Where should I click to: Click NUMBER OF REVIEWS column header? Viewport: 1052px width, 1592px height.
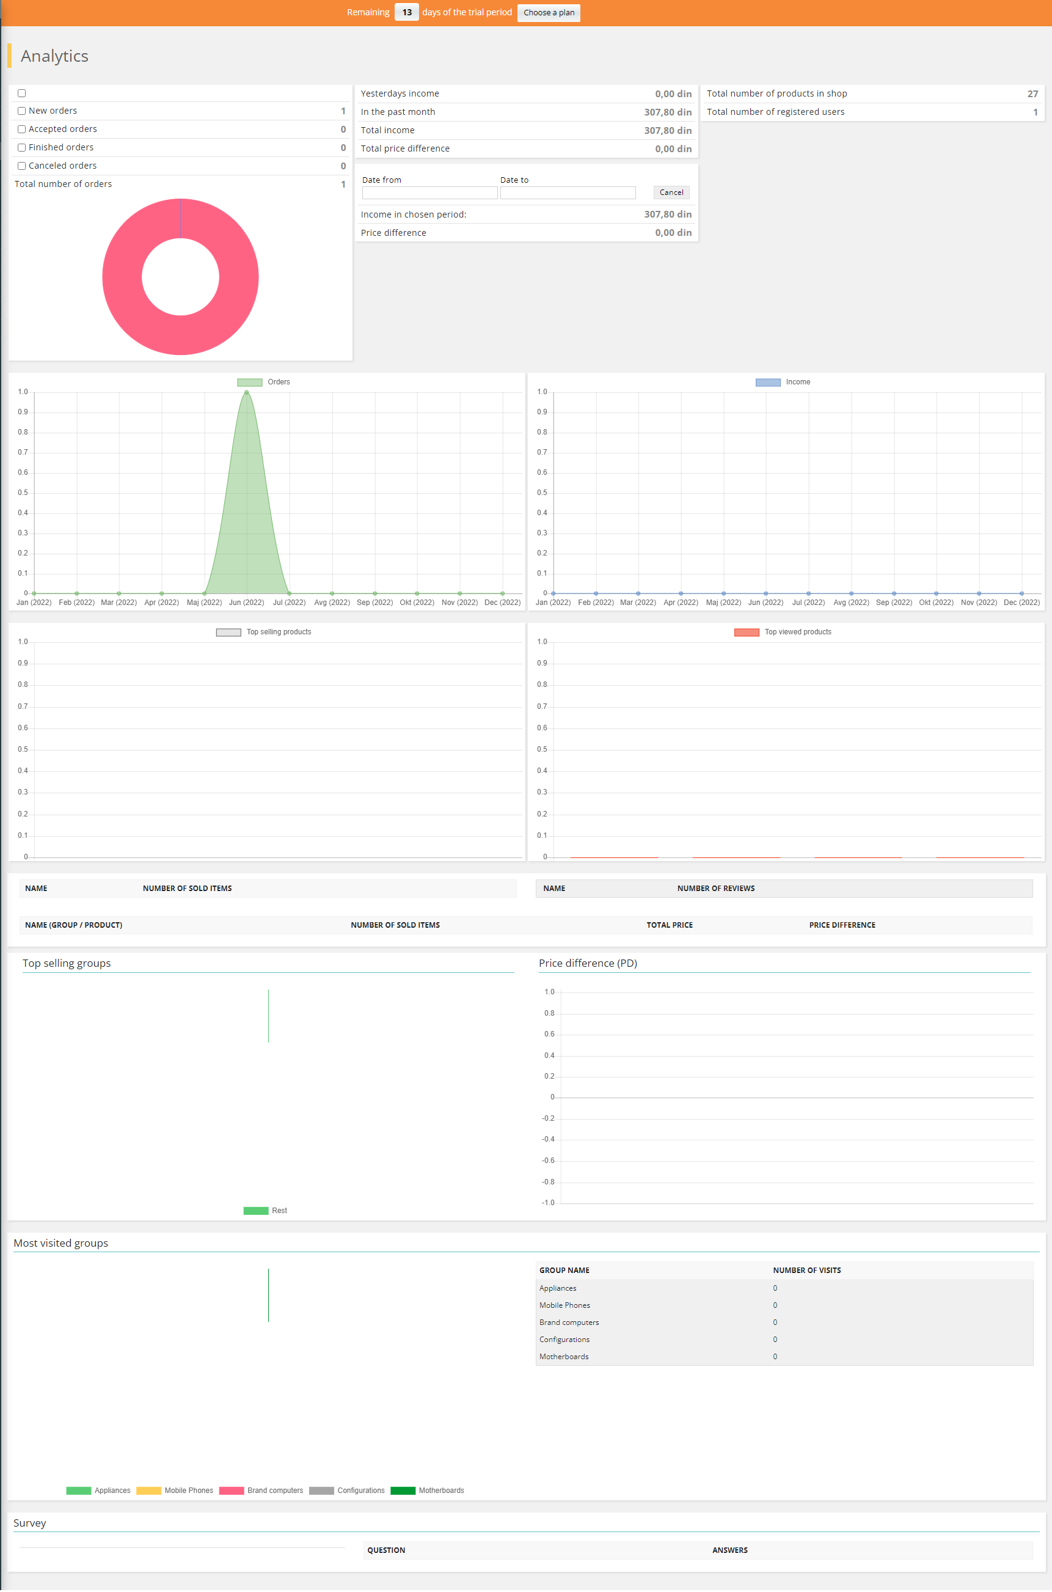pos(716,889)
